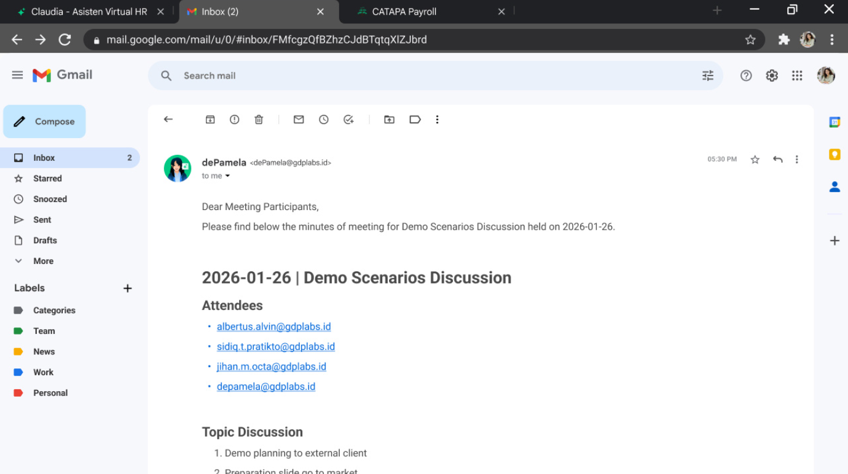Delete the email with the trash icon
The width and height of the screenshot is (848, 474).
pyautogui.click(x=259, y=120)
